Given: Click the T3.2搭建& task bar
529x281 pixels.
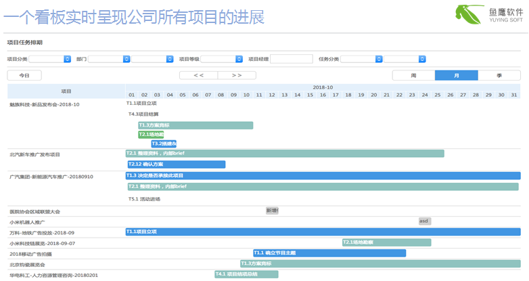Looking at the screenshot, I should 164,144.
